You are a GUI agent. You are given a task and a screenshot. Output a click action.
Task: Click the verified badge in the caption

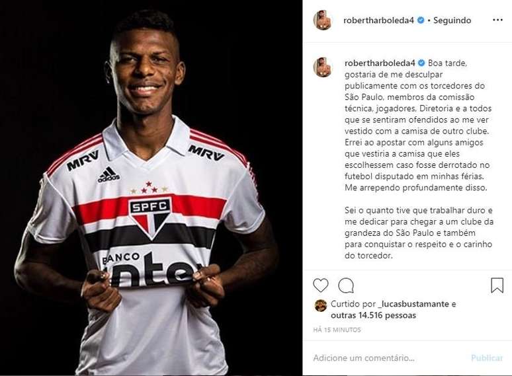[421, 63]
